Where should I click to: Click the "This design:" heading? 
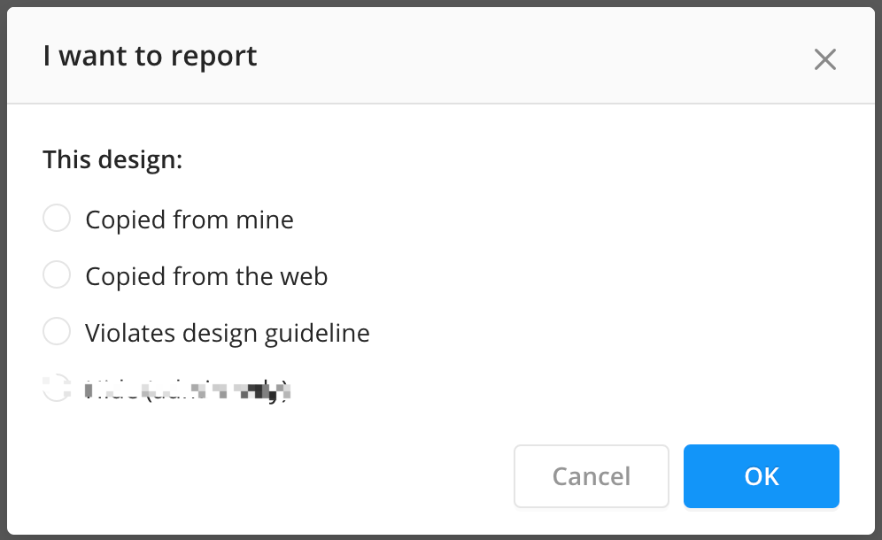(x=112, y=160)
